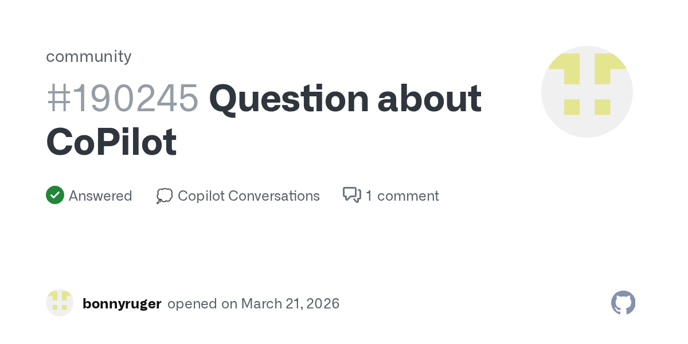The image size is (688, 344).
Task: Click lower-right yellow square in large identicon
Action: [602, 107]
